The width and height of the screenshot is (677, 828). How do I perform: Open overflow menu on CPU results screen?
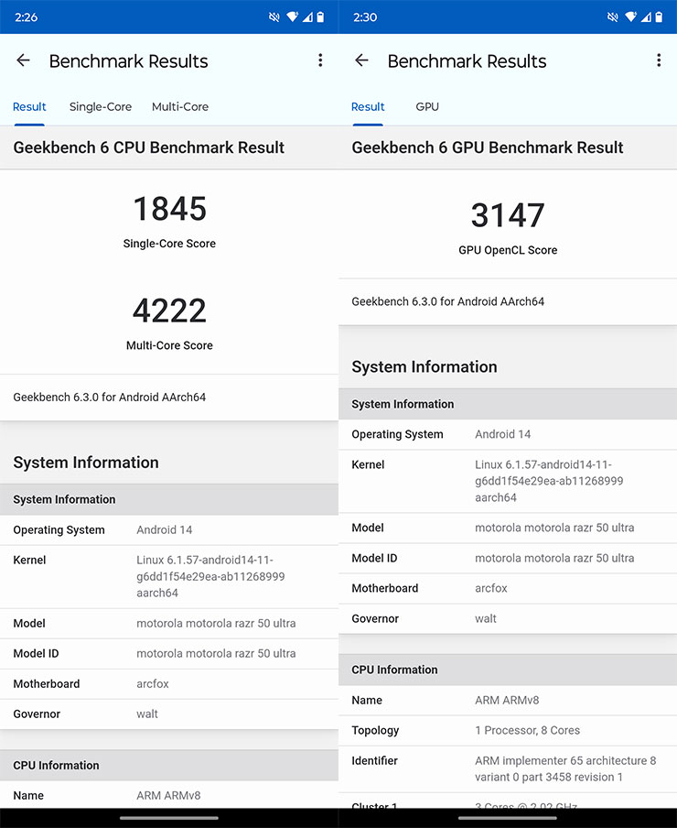coord(320,60)
